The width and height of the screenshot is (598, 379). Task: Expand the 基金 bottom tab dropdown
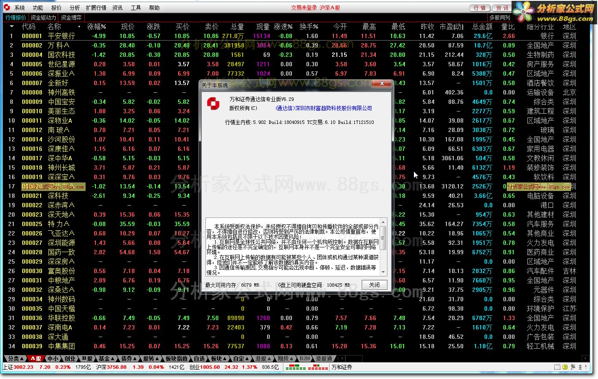pos(106,358)
